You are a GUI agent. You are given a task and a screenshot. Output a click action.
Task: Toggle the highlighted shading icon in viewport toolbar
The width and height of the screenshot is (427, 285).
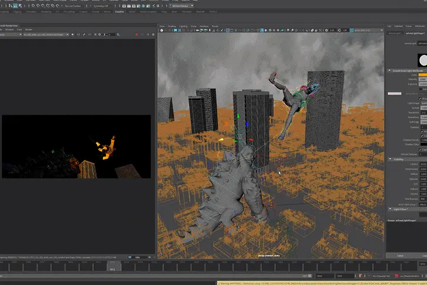[262, 30]
